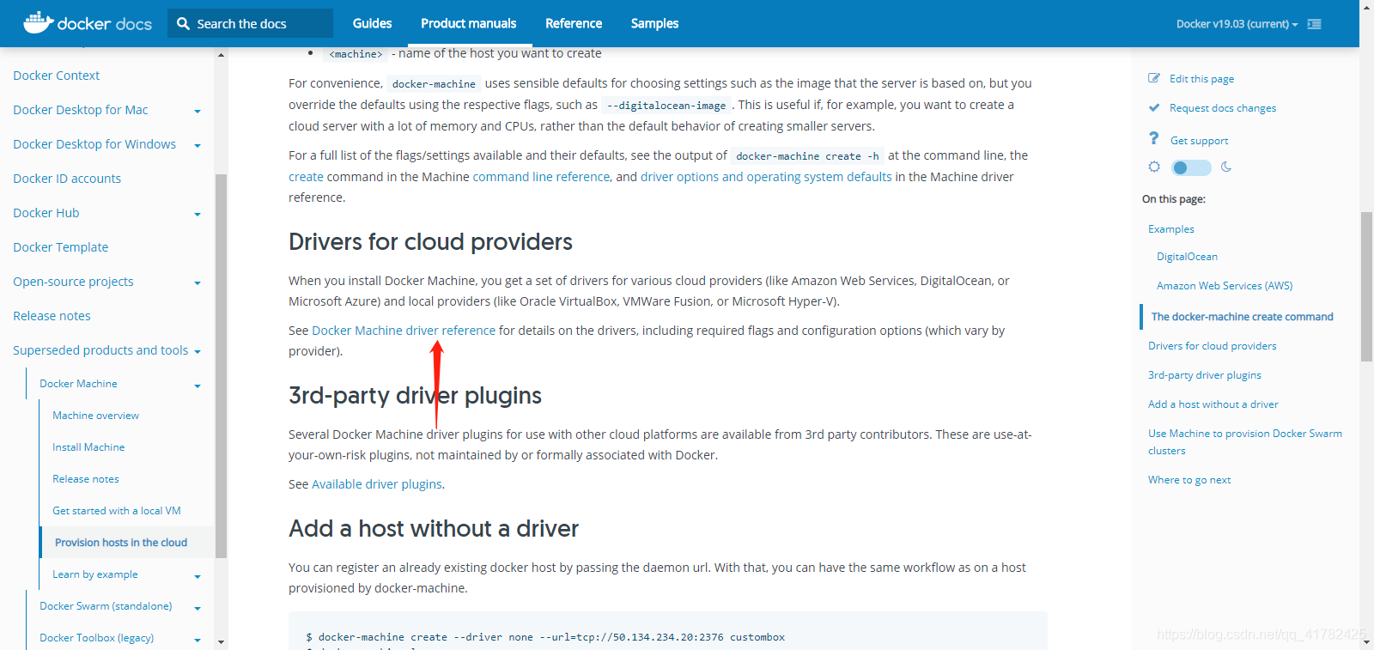The image size is (1374, 650).
Task: Jump to Drivers for cloud providers
Action: [x=1213, y=346]
